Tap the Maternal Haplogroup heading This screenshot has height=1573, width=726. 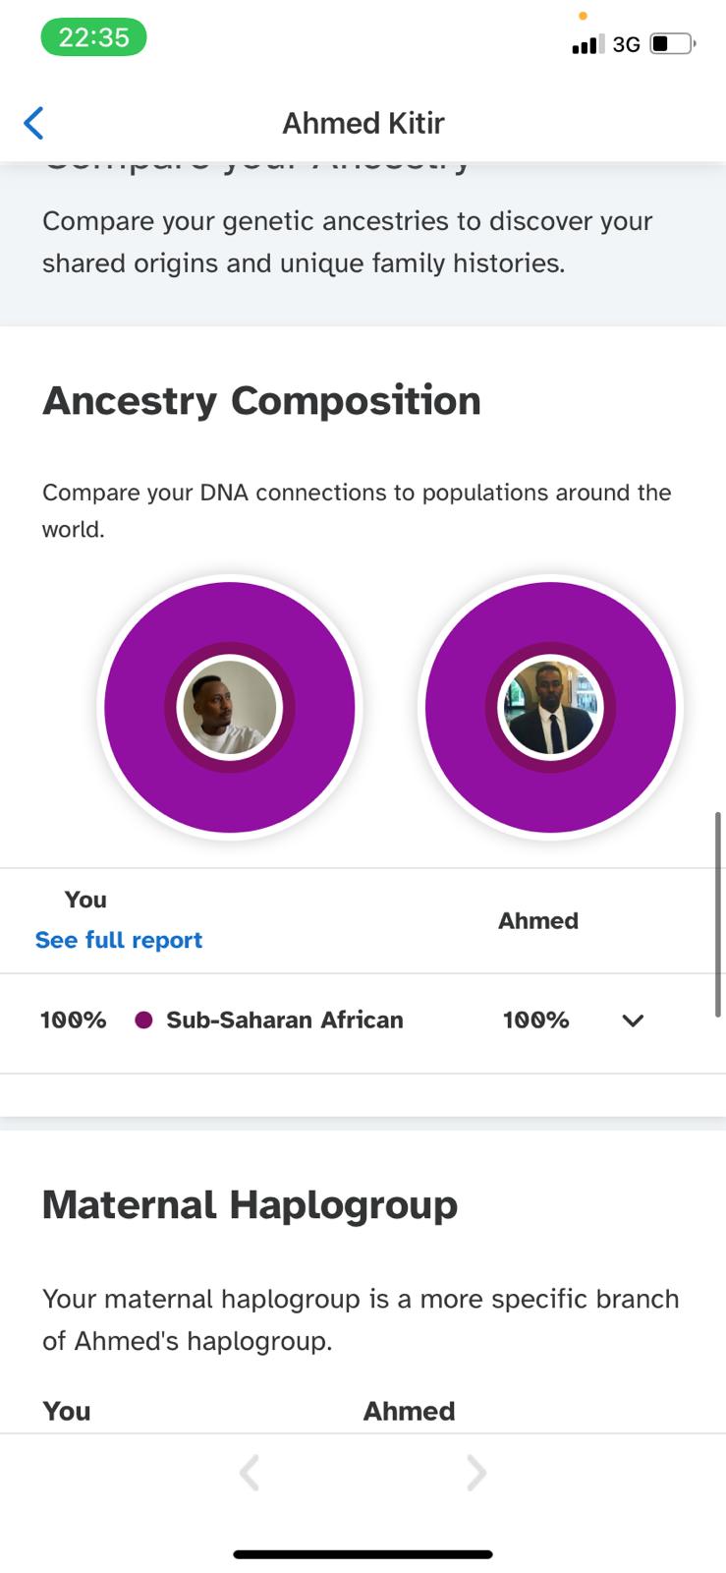click(x=250, y=1205)
